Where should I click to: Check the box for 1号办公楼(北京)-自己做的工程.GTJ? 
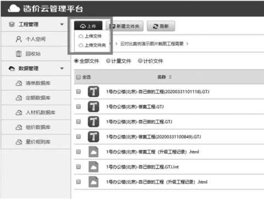click(x=78, y=122)
